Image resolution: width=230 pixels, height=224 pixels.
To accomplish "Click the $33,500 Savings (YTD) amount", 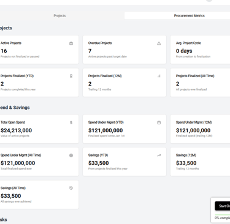I will [99, 163].
